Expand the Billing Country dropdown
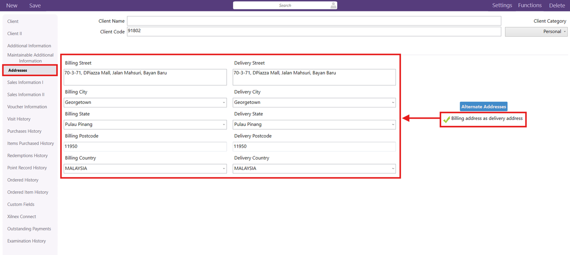570x255 pixels. tap(145, 169)
